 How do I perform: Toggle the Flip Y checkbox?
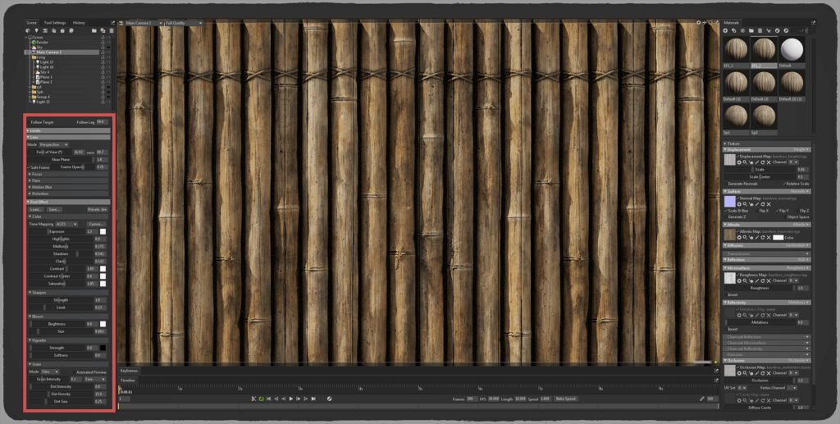(x=778, y=211)
